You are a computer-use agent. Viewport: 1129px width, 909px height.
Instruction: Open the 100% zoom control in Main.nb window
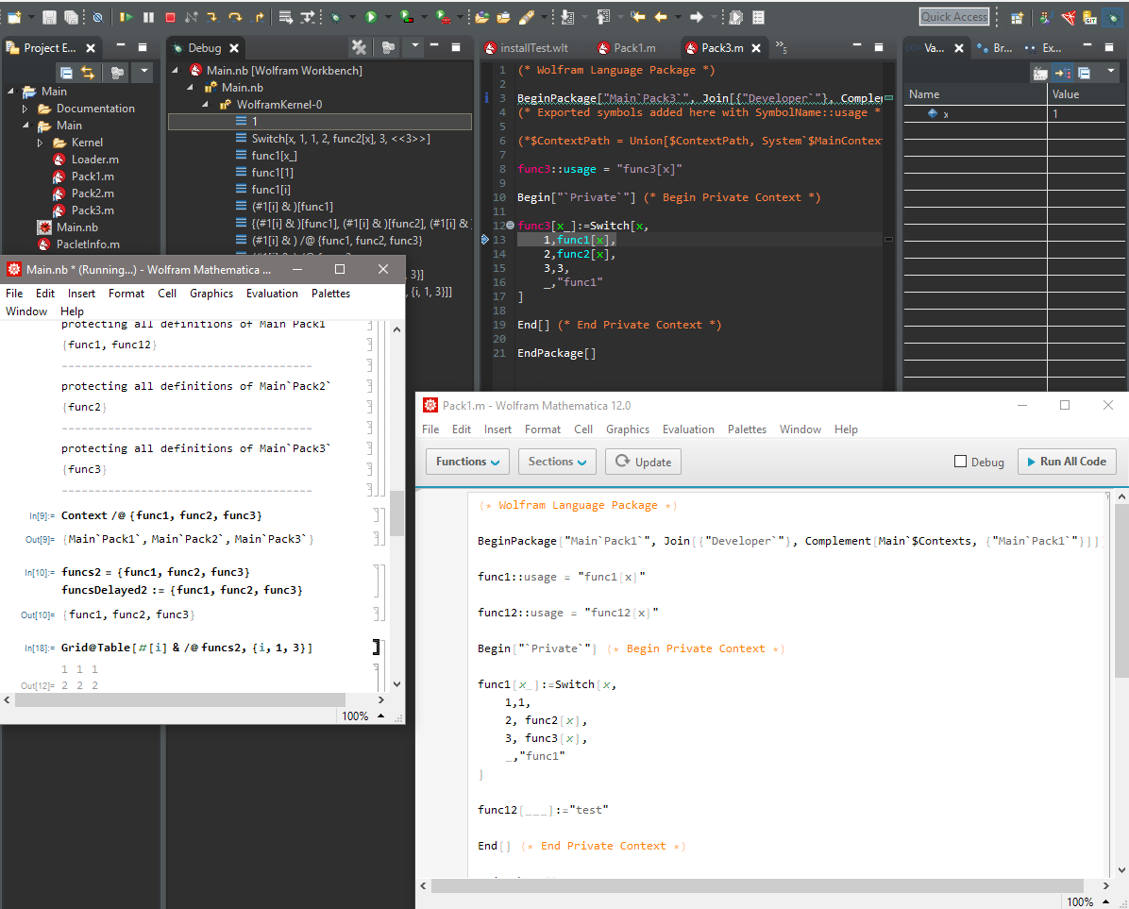coord(362,716)
